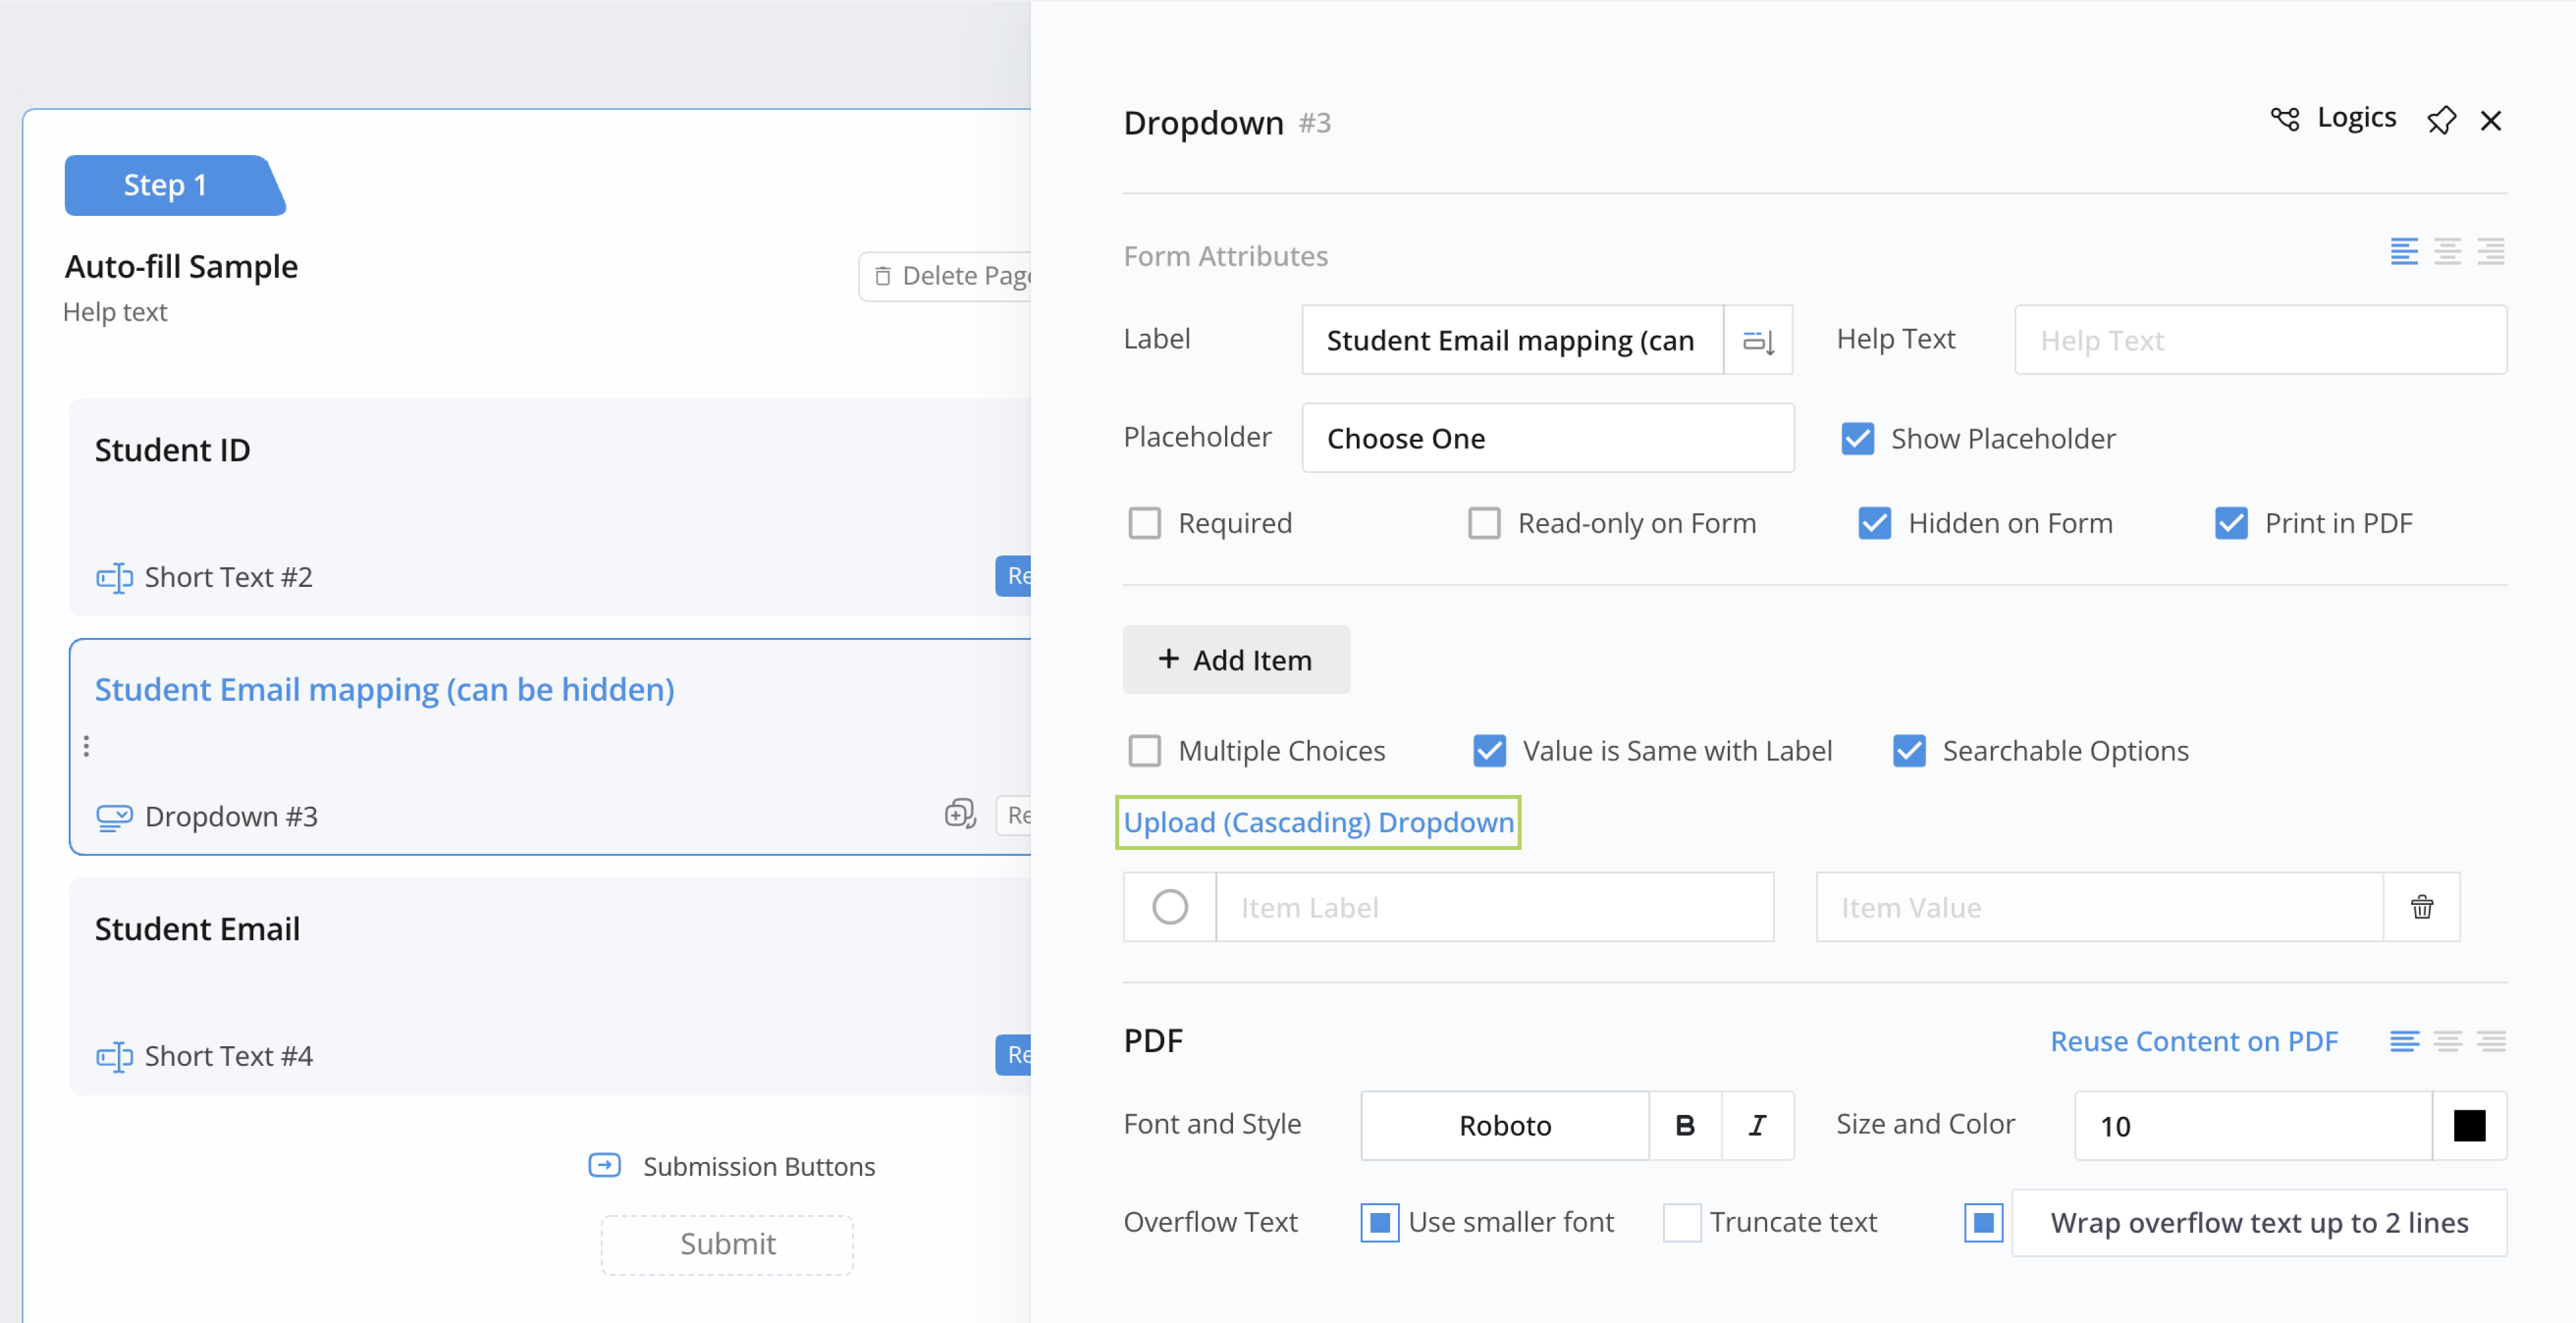
Task: Open the Roboto font dropdown
Action: (x=1504, y=1125)
